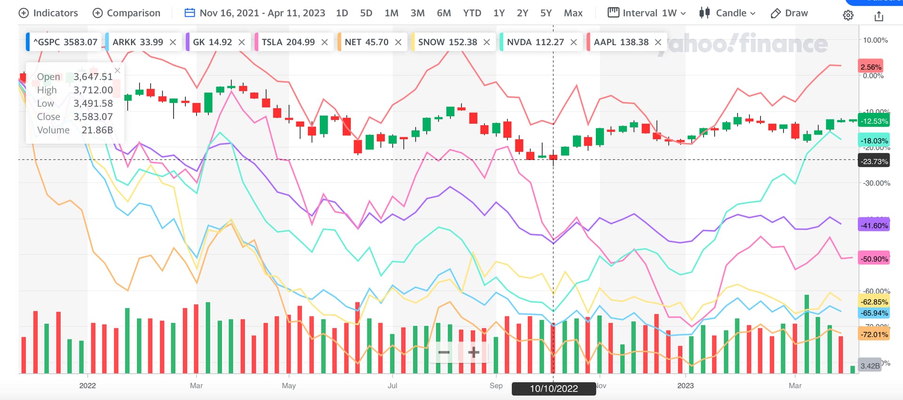Click the 2.56% red price tag
The width and height of the screenshot is (903, 400).
[x=871, y=67]
